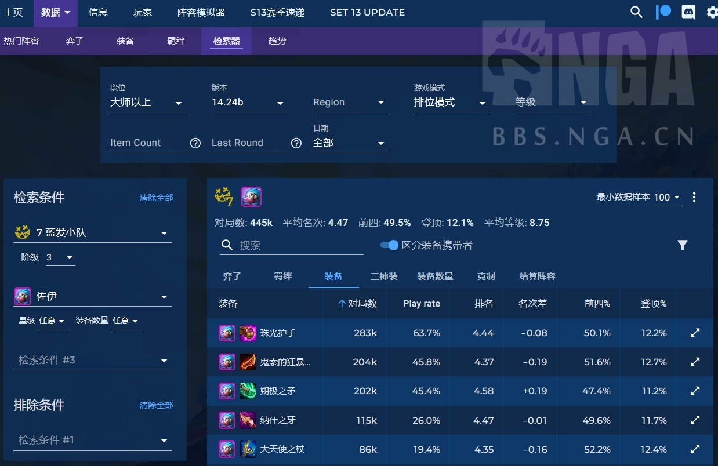Click the crown trait icon beside 7 蓝发小队

point(22,232)
